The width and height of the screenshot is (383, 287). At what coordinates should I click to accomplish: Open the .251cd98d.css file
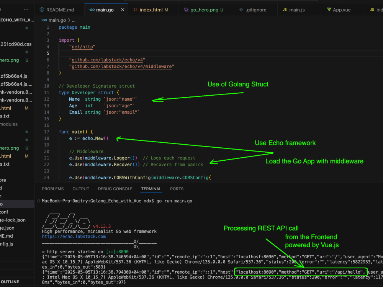coord(16,44)
